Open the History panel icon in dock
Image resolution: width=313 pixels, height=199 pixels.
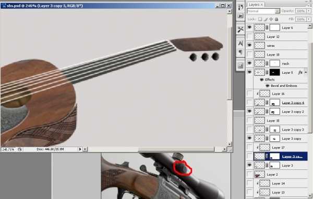[240, 7]
